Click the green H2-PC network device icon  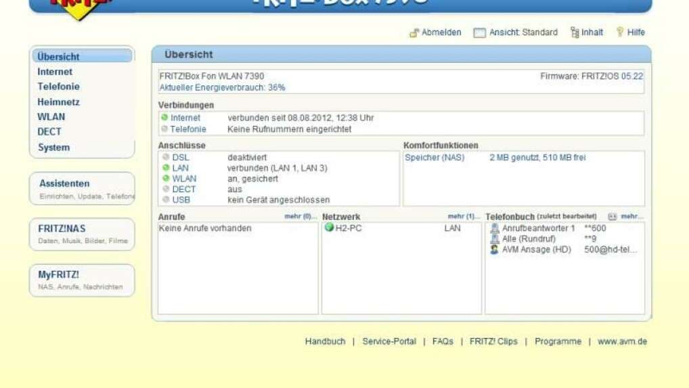330,228
